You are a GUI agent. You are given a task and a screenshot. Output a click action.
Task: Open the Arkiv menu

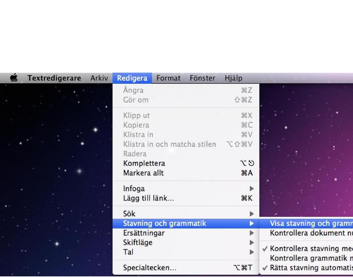click(99, 78)
